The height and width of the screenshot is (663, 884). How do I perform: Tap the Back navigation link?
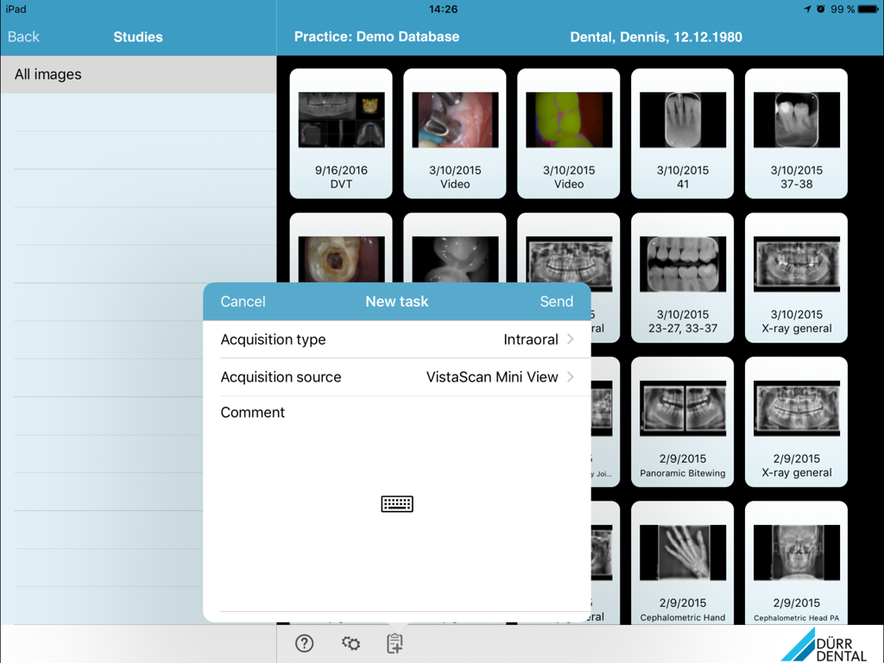point(23,36)
